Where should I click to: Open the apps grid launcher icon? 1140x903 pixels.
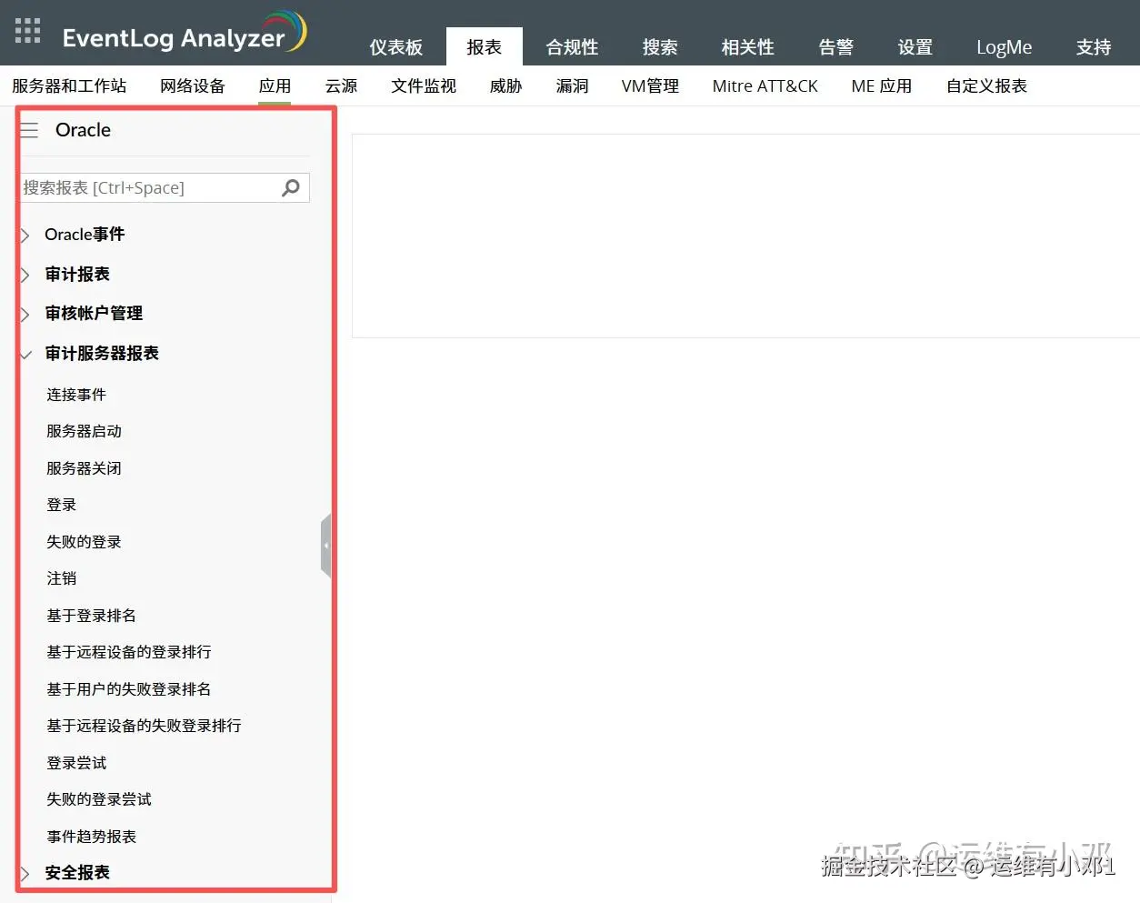(28, 30)
